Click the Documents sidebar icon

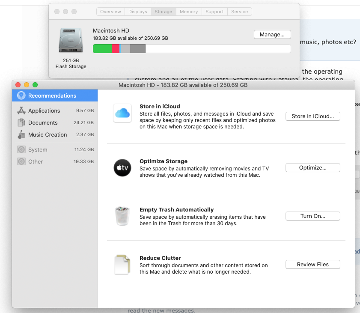(x=21, y=122)
